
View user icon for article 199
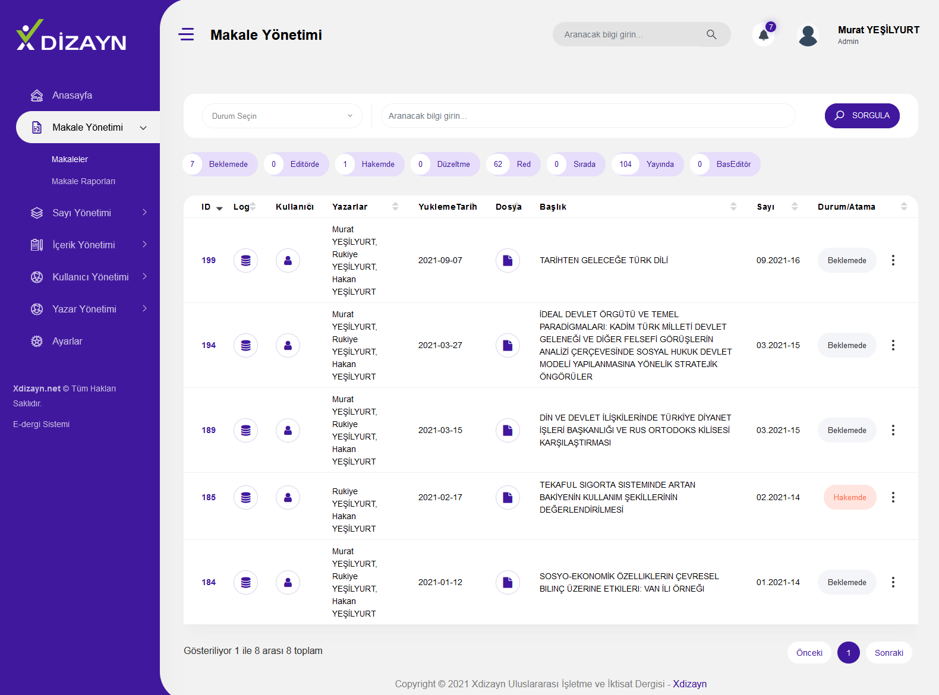[x=288, y=260]
